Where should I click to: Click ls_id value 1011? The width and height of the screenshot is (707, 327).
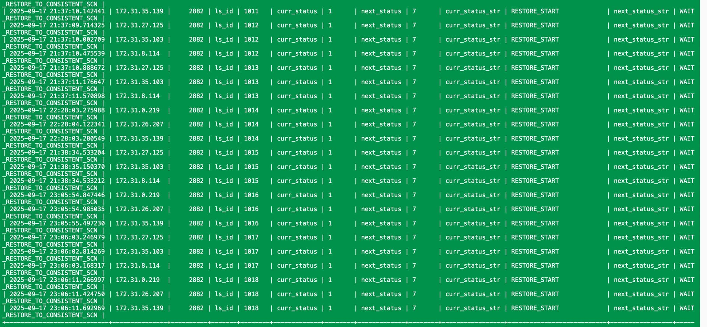(x=251, y=11)
